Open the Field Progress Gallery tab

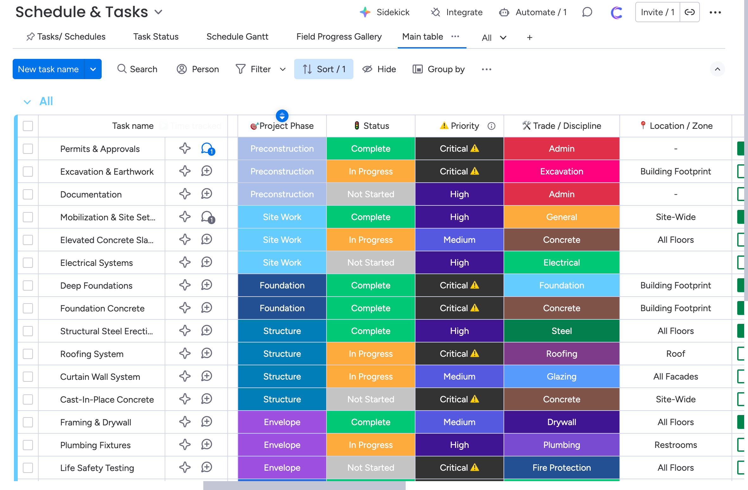339,37
